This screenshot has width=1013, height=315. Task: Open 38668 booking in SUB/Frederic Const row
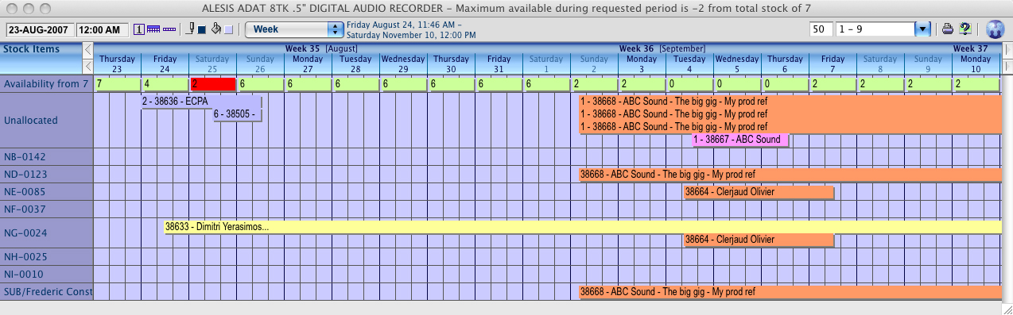pyautogui.click(x=790, y=292)
